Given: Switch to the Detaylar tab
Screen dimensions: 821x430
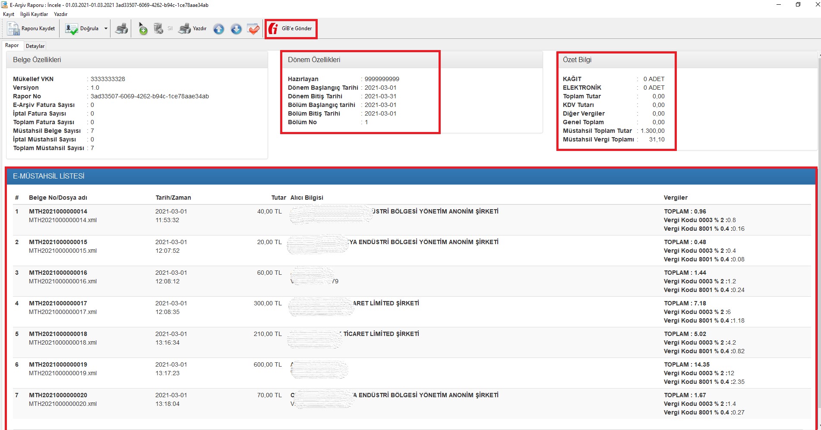Looking at the screenshot, I should (x=35, y=46).
